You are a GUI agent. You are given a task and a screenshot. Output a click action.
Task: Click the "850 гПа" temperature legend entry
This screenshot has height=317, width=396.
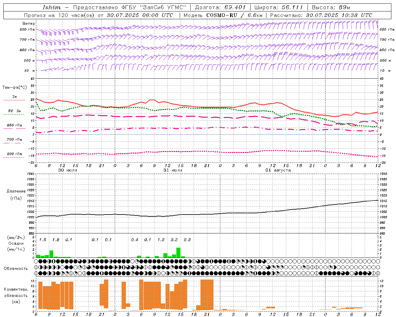pyautogui.click(x=15, y=125)
